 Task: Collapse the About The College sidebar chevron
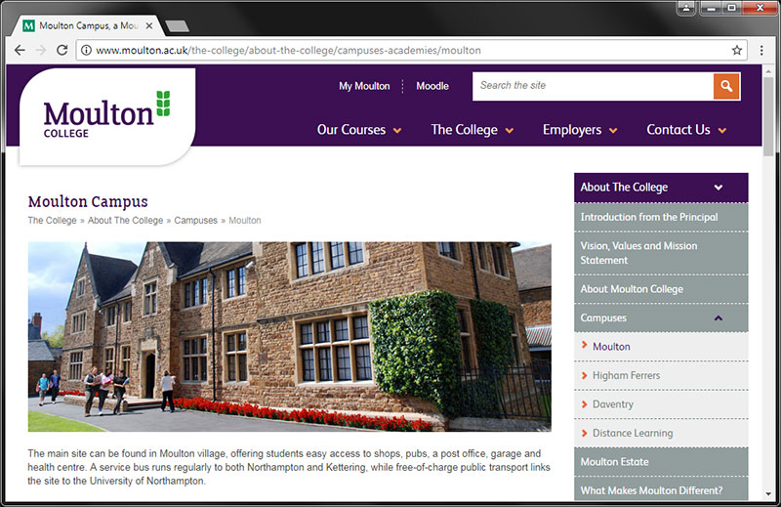(x=719, y=188)
